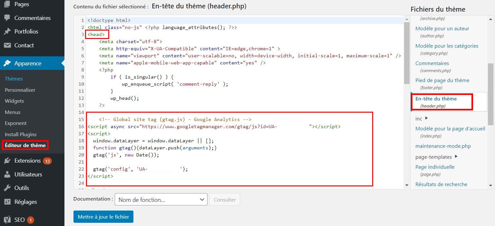Open Personnaliser submenu link

(x=20, y=90)
